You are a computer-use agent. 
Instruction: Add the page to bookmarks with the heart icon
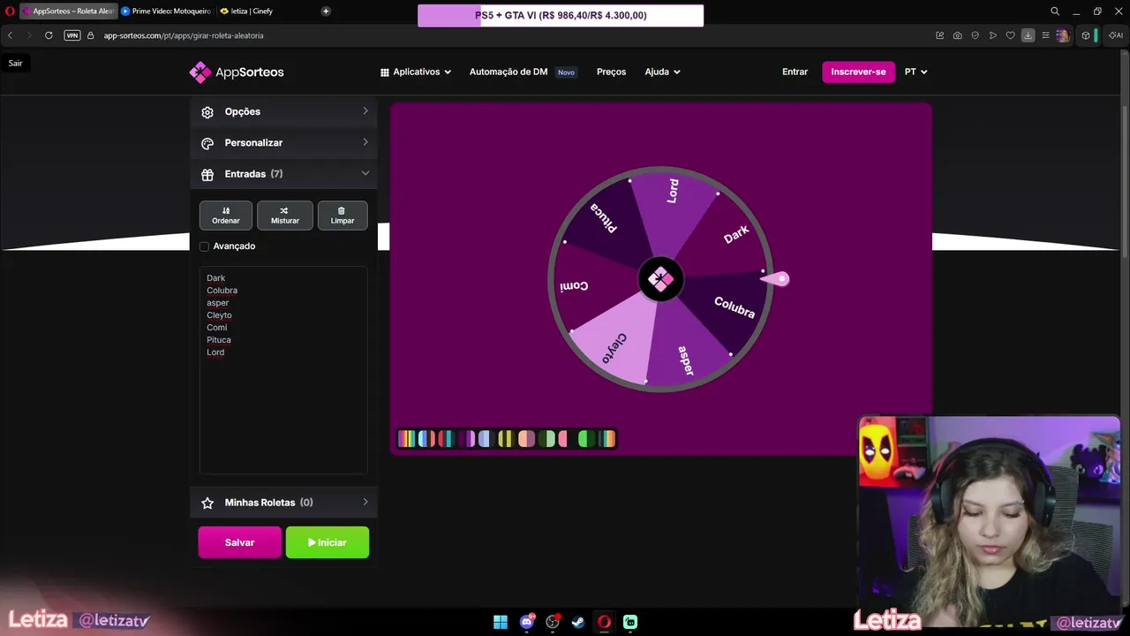(x=1011, y=35)
